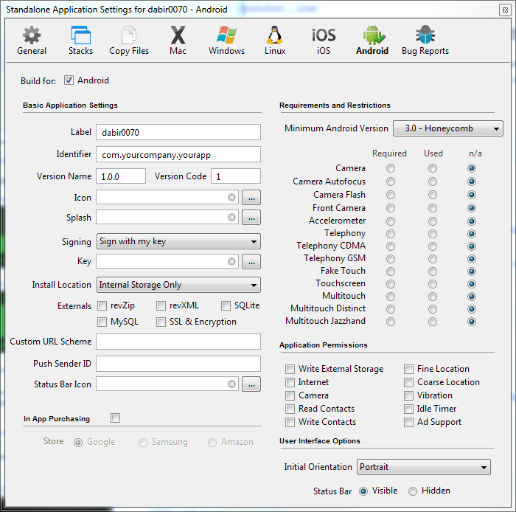Screen dimensions: 516x512
Task: Enable the Internet permission checkbox
Action: (x=290, y=382)
